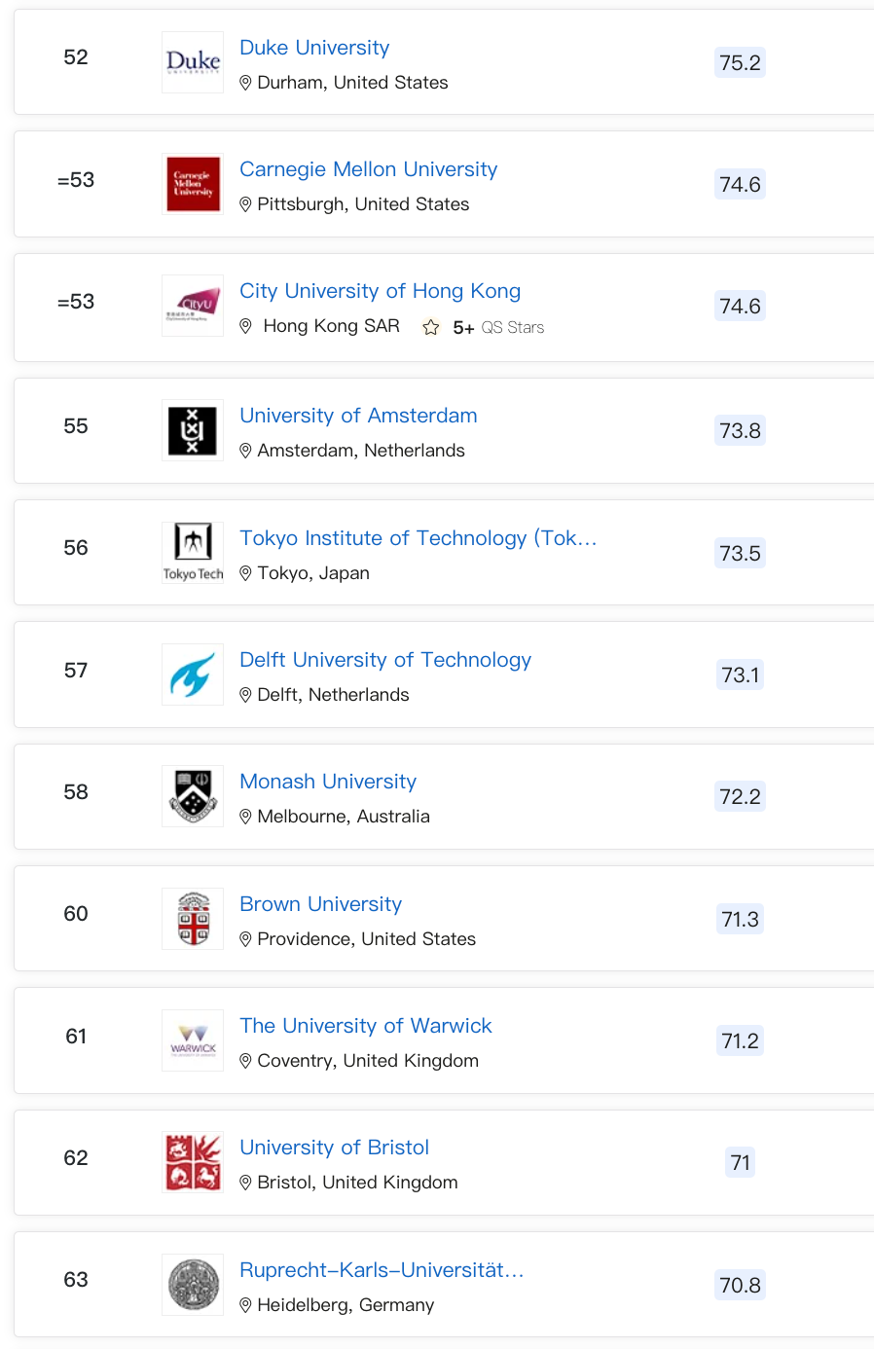Click the University of Bristol logo

click(193, 1162)
